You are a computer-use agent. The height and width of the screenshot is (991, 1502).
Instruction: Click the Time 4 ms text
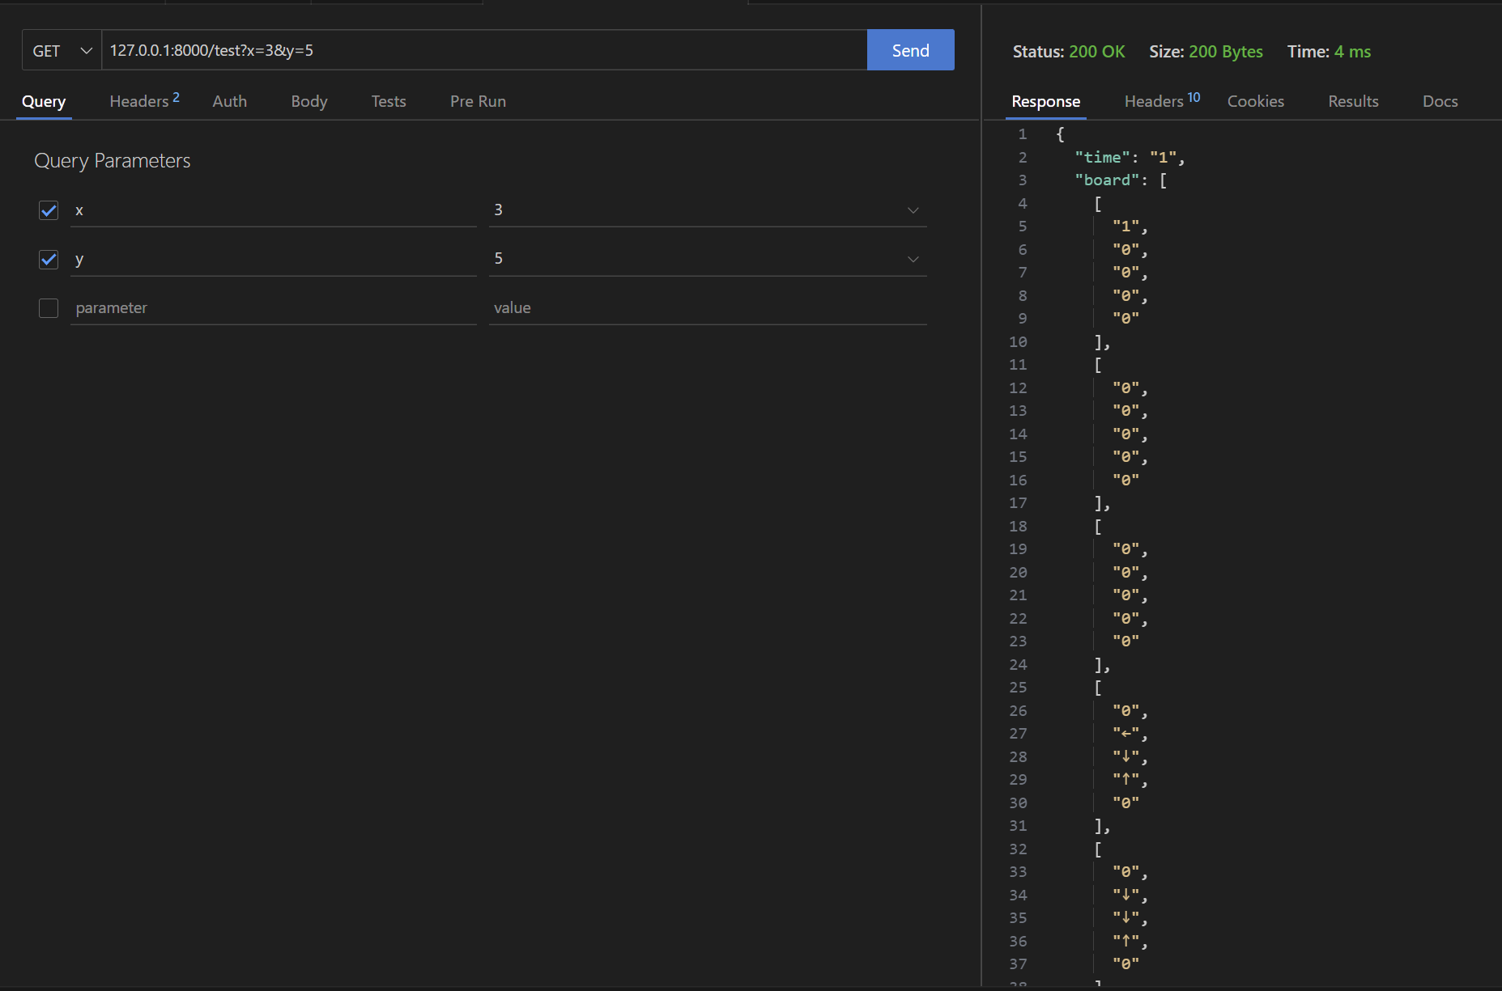coord(1329,52)
